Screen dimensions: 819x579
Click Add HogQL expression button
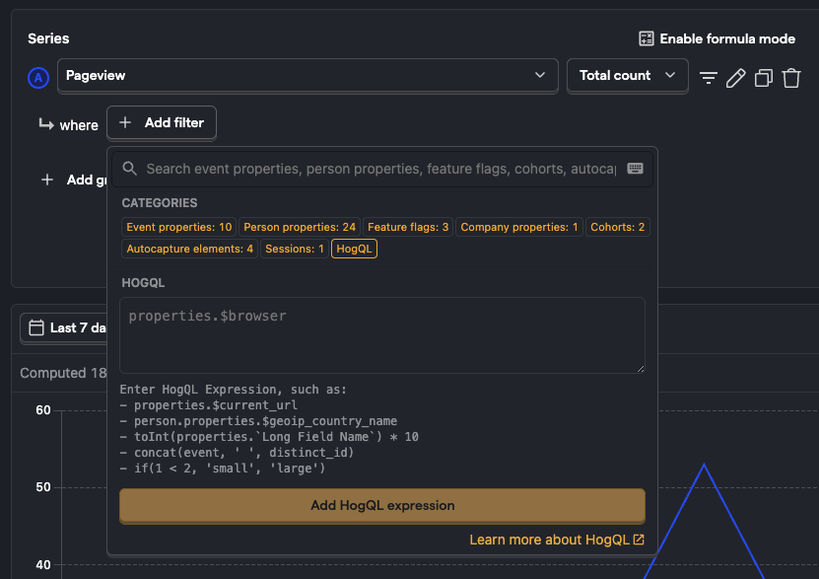point(382,505)
